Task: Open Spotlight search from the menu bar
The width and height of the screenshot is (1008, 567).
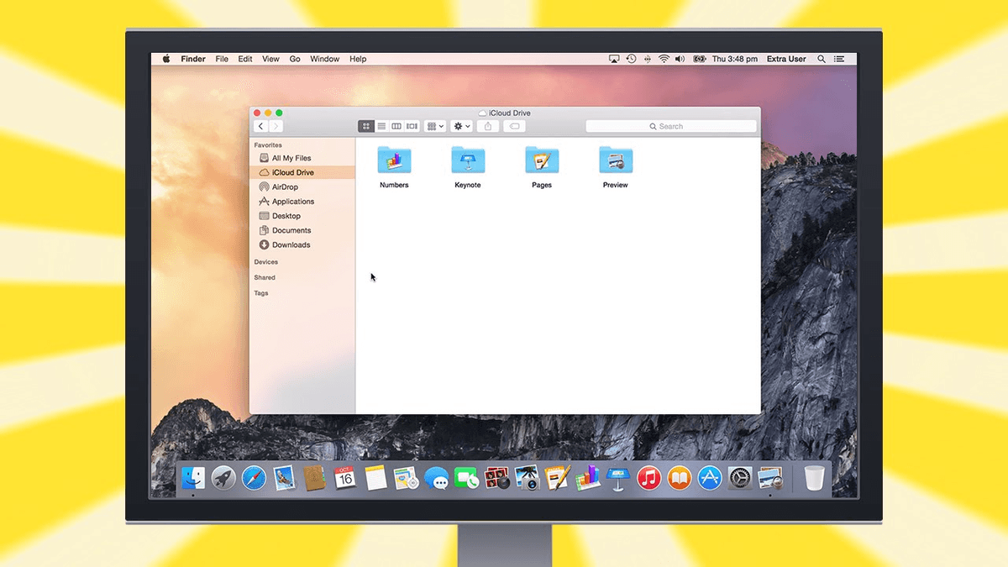Action: (x=821, y=59)
